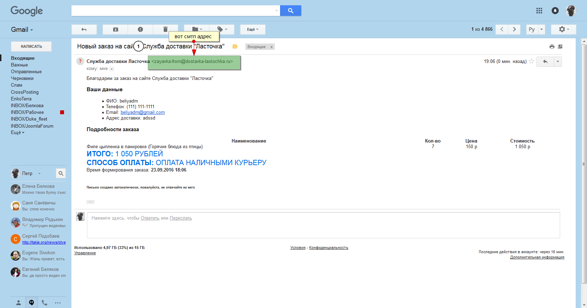Open chat with Eugene Sivokon
The width and height of the screenshot is (587, 308).
pyautogui.click(x=38, y=256)
